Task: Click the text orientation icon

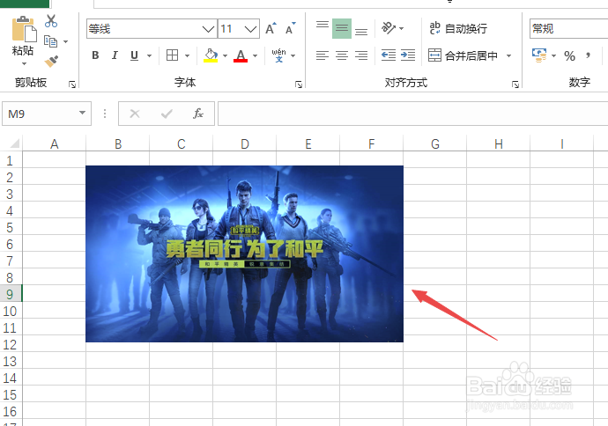Action: tap(389, 28)
